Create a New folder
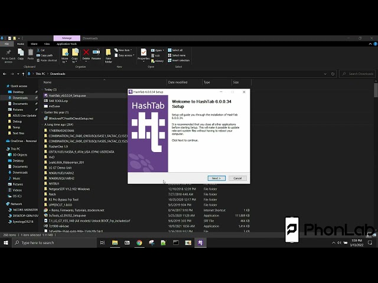The image size is (378, 283). (x=108, y=56)
